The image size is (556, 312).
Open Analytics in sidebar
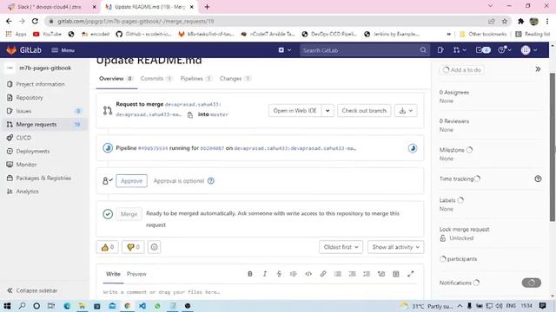27,192
